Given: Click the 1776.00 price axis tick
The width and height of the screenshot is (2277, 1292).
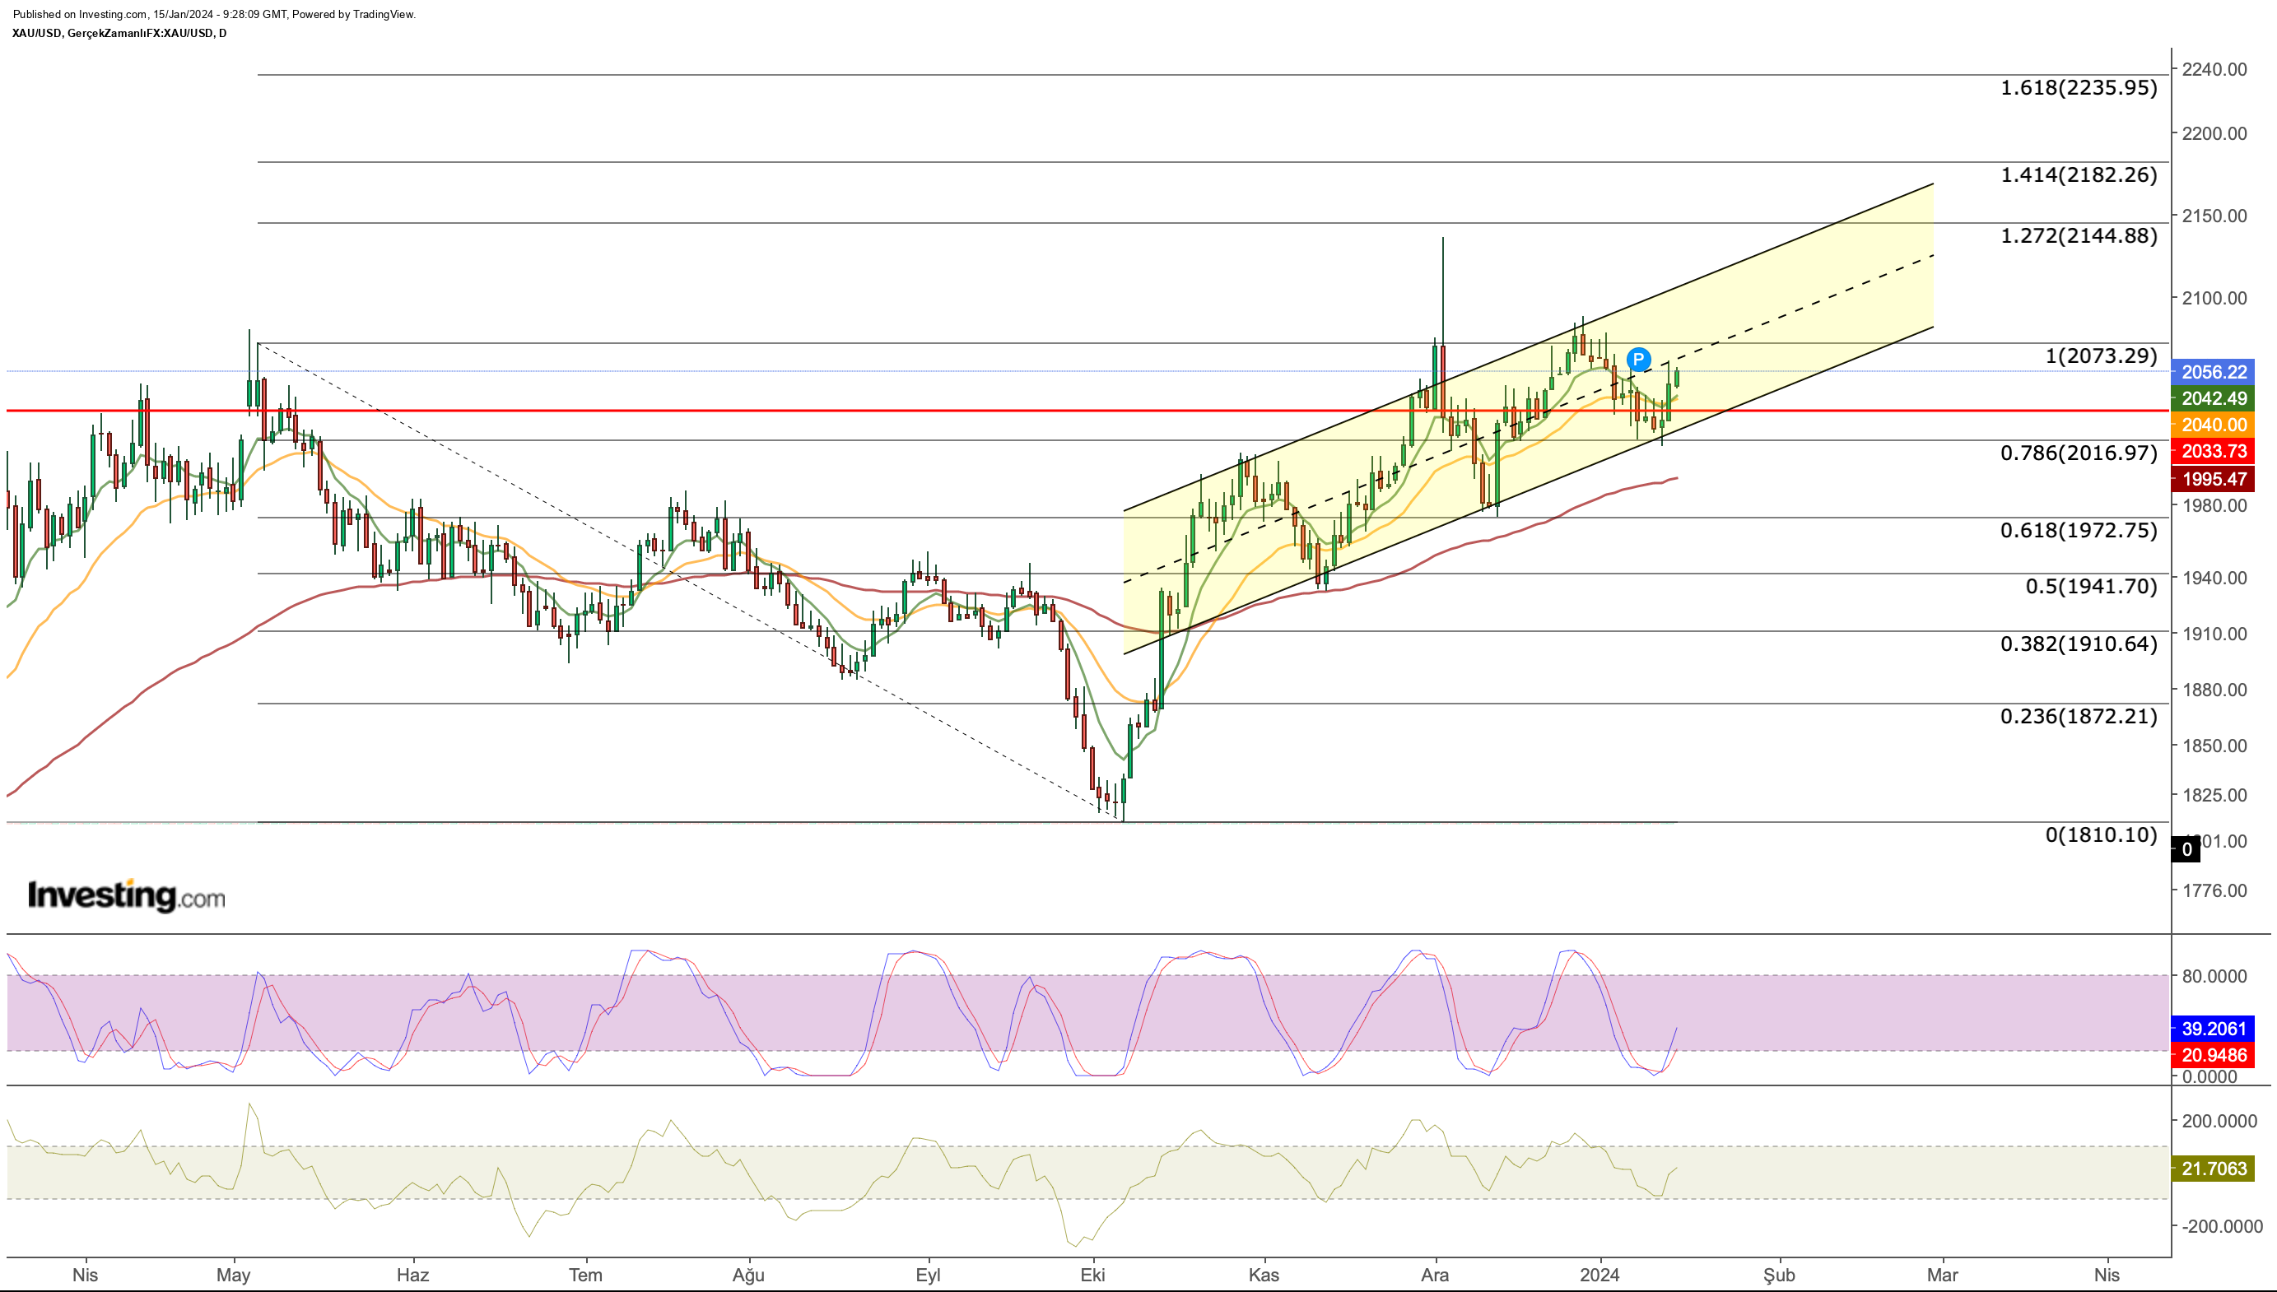Looking at the screenshot, I should pyautogui.click(x=2215, y=891).
